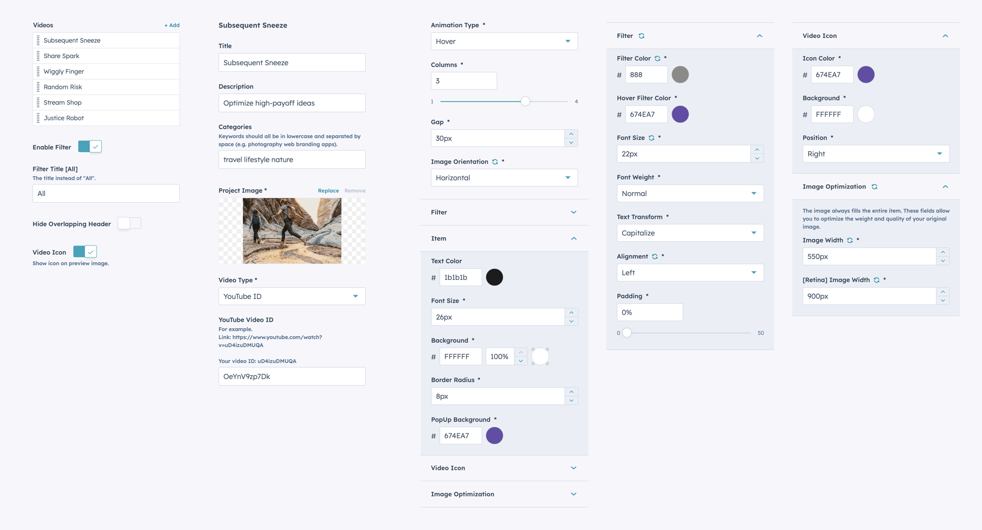Turn on Hide Overlapping Header toggle
Screen dimensions: 982x530
[x=129, y=223]
